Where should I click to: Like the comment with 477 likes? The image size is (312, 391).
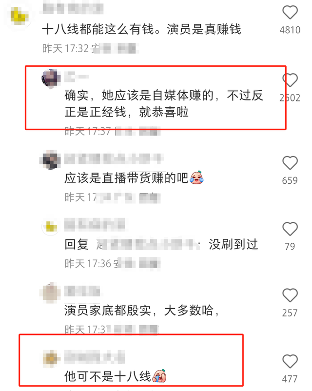coord(290,361)
